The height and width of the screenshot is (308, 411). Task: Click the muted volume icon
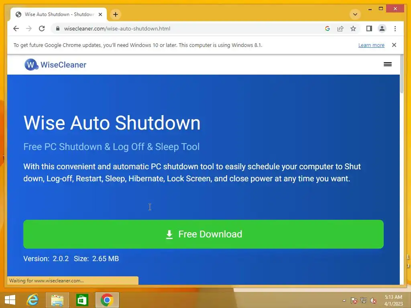pyautogui.click(x=373, y=300)
